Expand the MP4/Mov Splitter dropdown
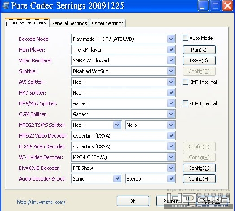The height and width of the screenshot is (211, 235). 171,103
